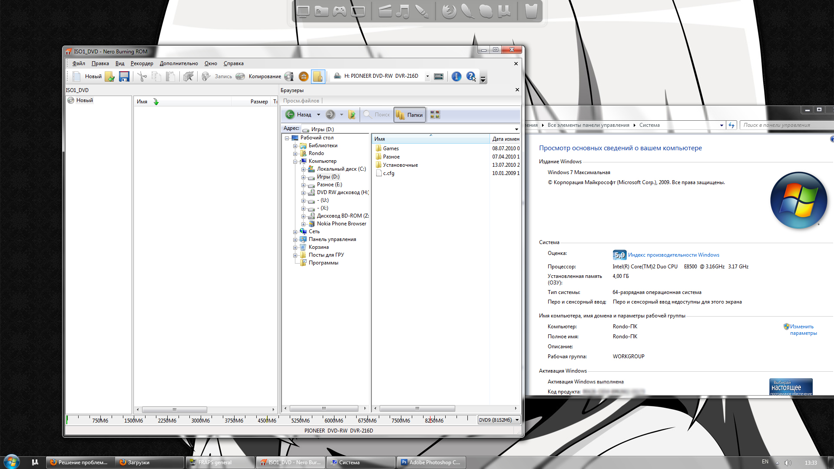Select the Установочные folder in file list
The height and width of the screenshot is (469, 834).
(x=397, y=165)
